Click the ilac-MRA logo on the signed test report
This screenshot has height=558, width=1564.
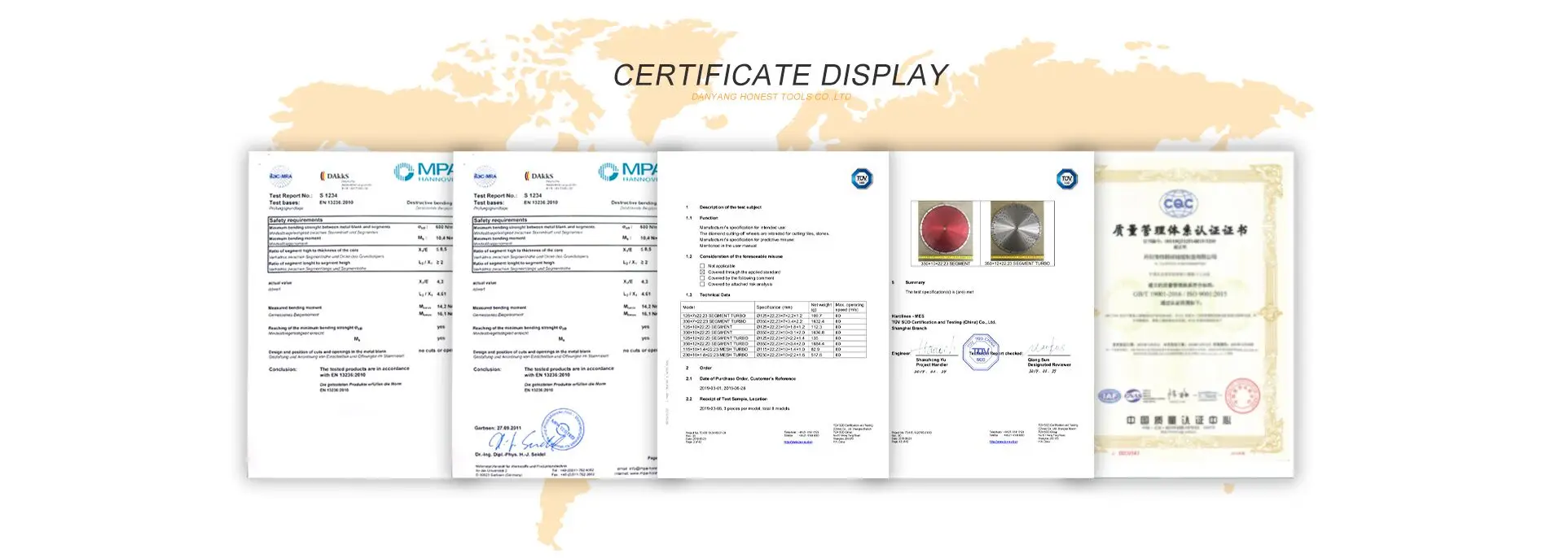point(485,176)
